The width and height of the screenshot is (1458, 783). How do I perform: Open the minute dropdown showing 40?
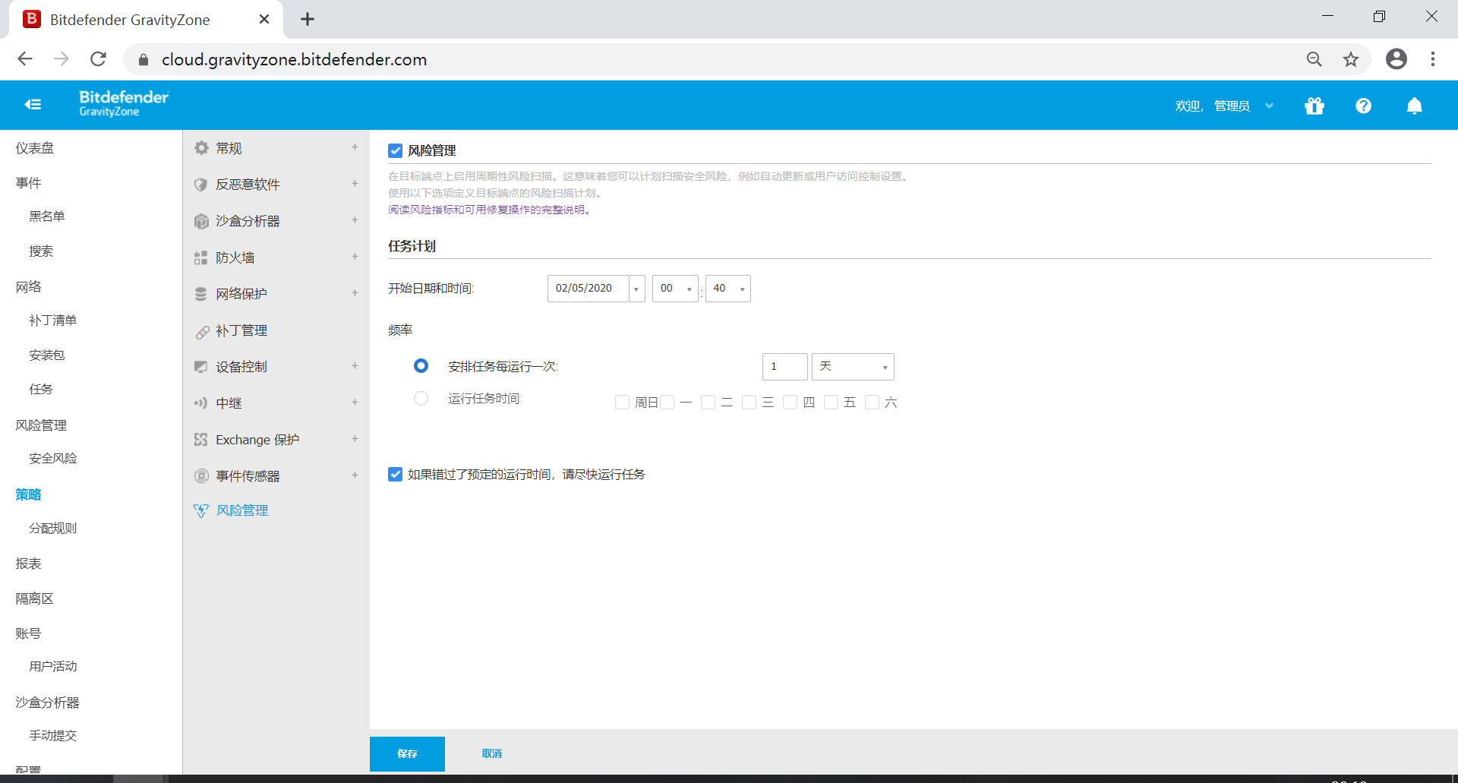point(727,289)
